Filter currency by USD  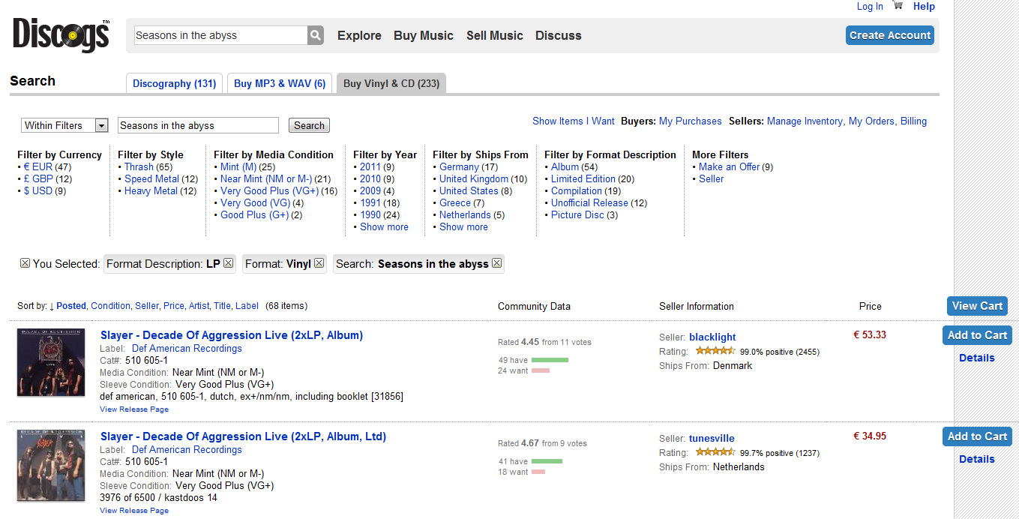coord(37,190)
